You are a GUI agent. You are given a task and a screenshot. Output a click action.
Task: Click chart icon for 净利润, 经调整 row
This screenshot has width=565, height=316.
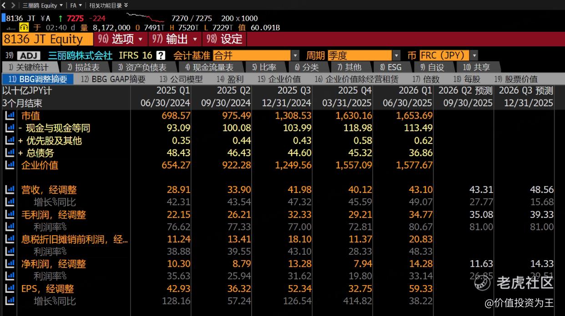[x=10, y=264]
